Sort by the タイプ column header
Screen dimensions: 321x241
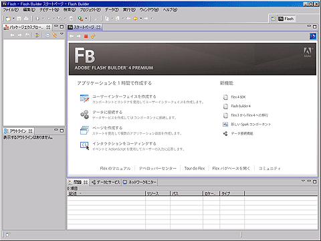tap(232, 193)
